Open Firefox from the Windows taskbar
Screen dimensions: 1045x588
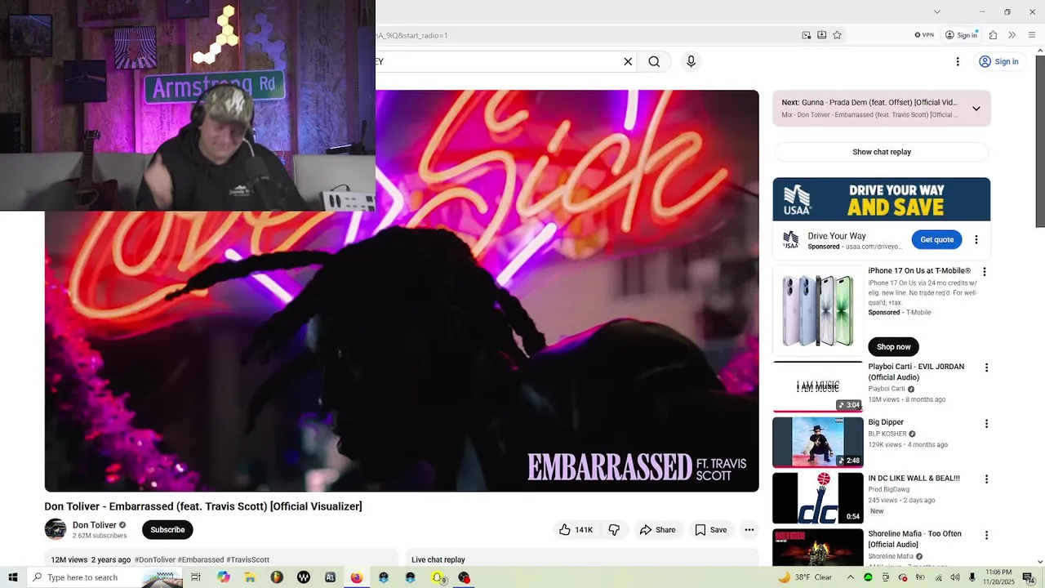[x=357, y=577]
